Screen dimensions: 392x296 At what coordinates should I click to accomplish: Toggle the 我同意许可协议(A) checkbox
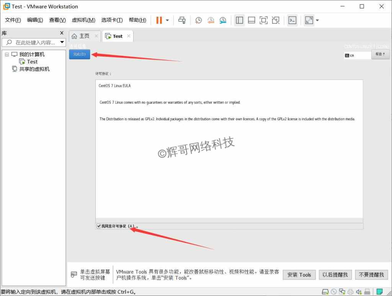(x=99, y=226)
